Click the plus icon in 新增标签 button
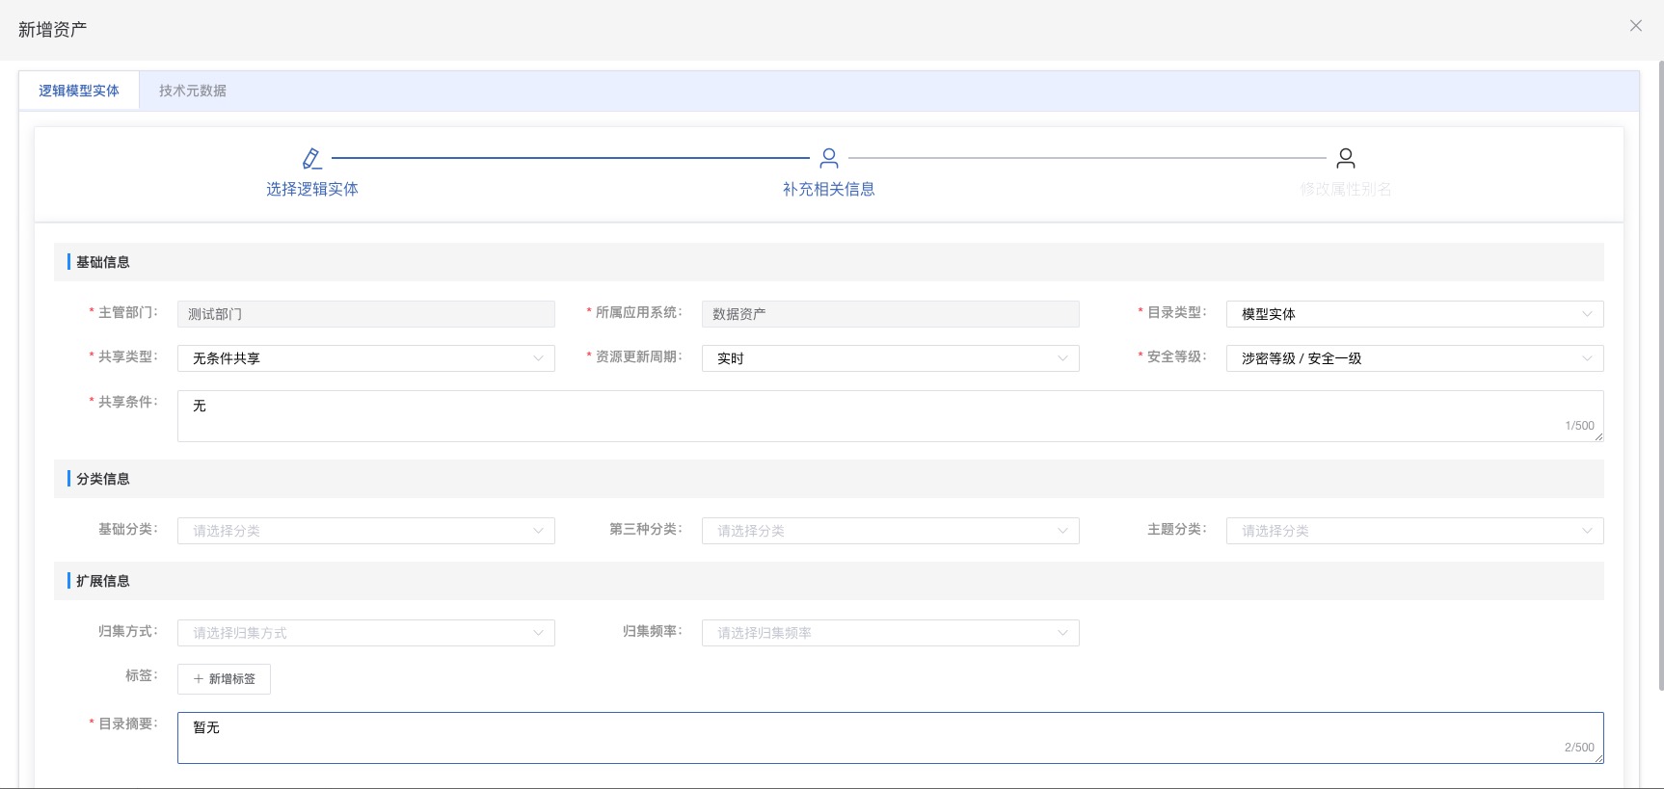 click(x=199, y=679)
